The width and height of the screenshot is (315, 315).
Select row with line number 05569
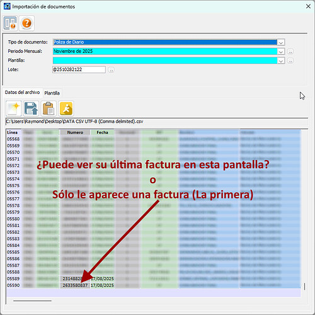153,146
